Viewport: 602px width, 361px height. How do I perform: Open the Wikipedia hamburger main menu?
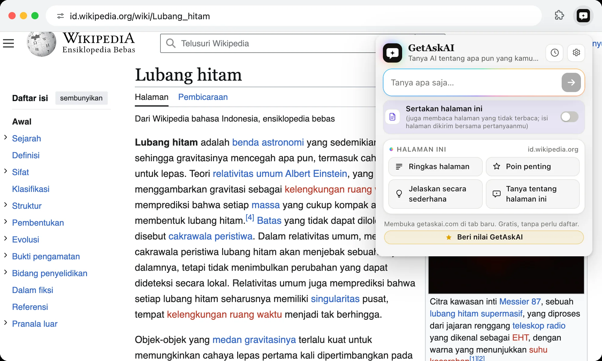pyautogui.click(x=8, y=43)
